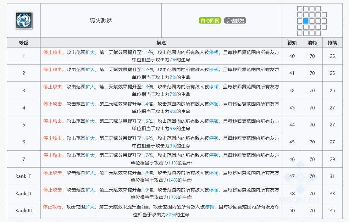Click the blue 扩大 text in level 5 row
Screen dimensions: 349x222
click(90, 121)
